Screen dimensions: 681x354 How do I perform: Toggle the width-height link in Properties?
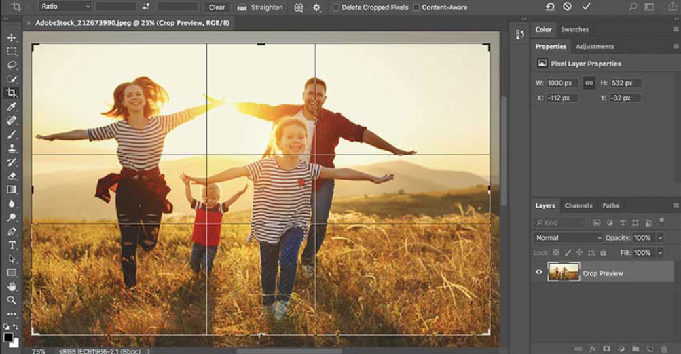pos(589,83)
